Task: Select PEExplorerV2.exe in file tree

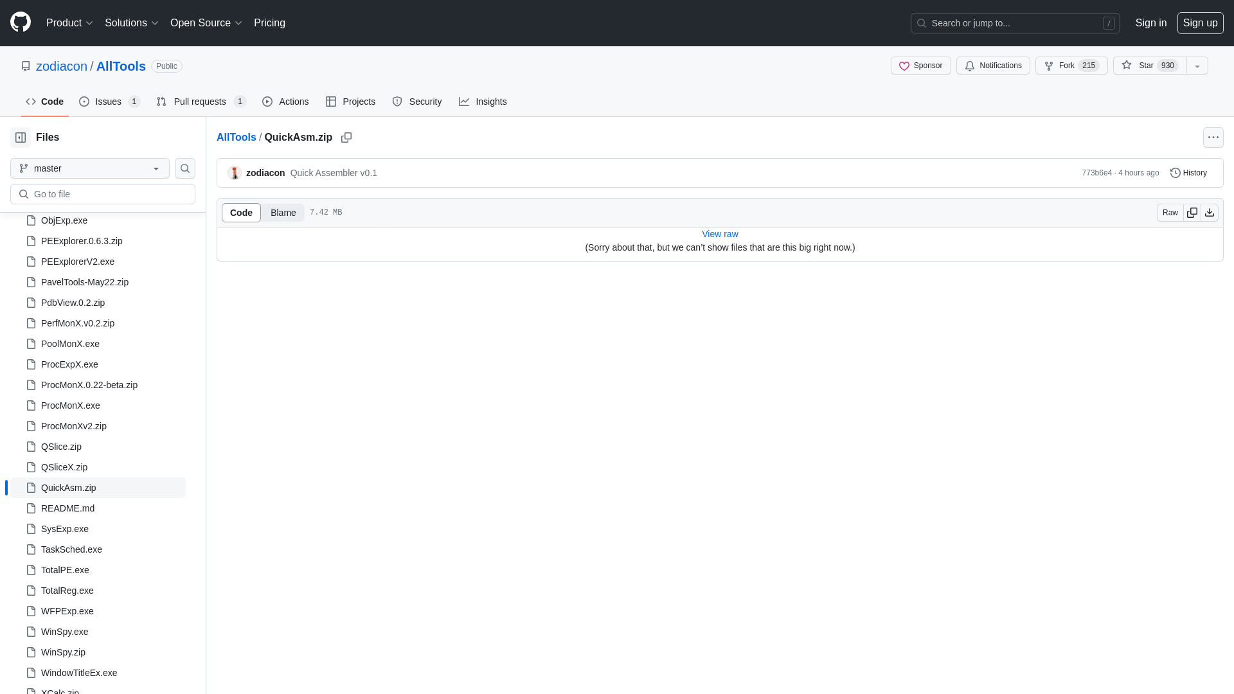Action: [x=98, y=262]
